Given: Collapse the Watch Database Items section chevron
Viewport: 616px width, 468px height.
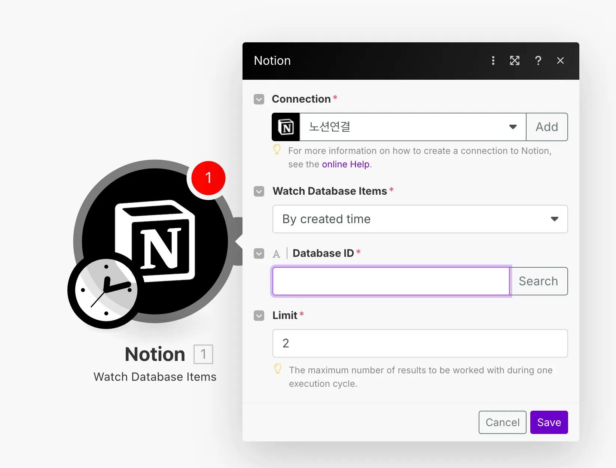Looking at the screenshot, I should pyautogui.click(x=259, y=191).
